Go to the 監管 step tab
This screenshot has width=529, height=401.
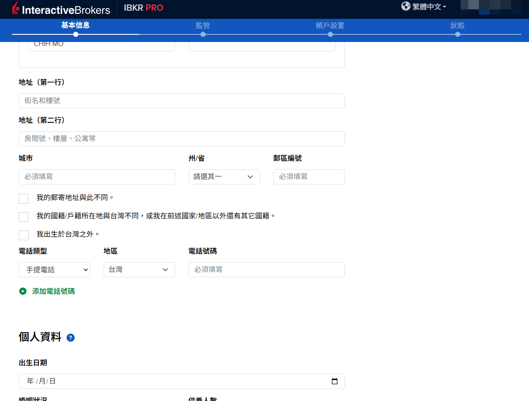(x=203, y=25)
